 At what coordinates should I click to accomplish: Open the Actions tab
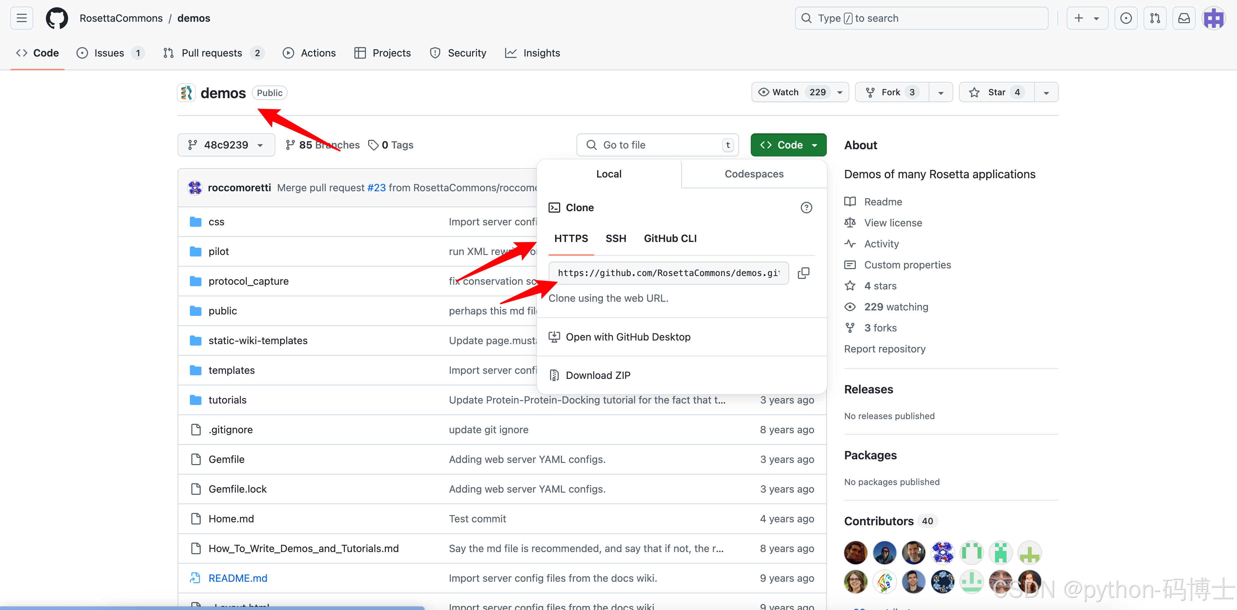click(309, 53)
